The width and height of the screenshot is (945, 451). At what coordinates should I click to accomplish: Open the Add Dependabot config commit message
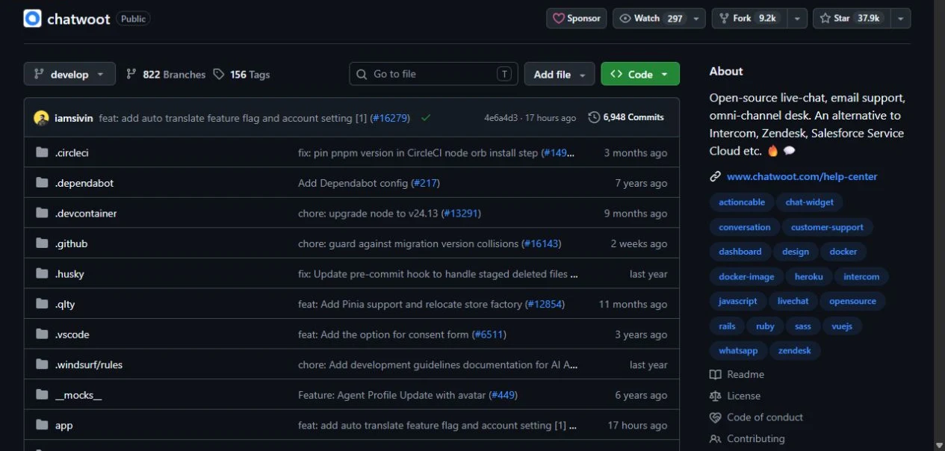pyautogui.click(x=353, y=183)
